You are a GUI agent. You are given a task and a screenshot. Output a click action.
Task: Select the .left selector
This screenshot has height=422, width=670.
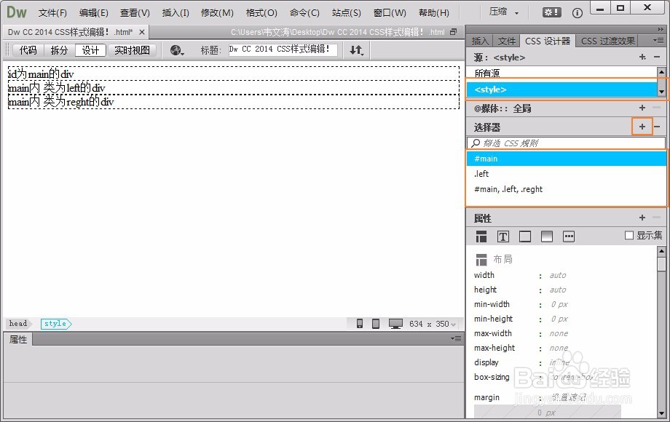566,174
